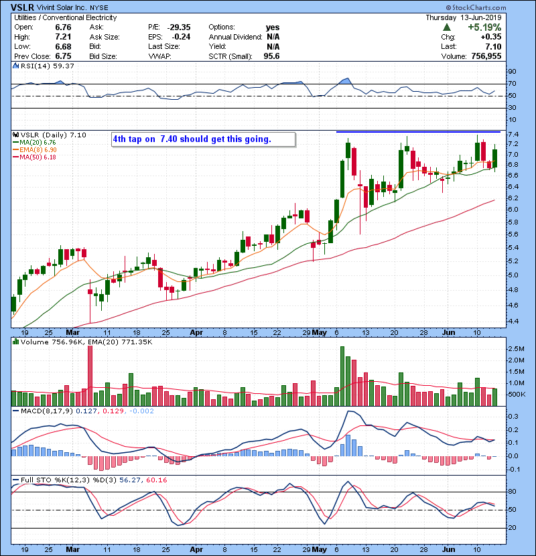Click the NYSE exchange label

(98, 8)
